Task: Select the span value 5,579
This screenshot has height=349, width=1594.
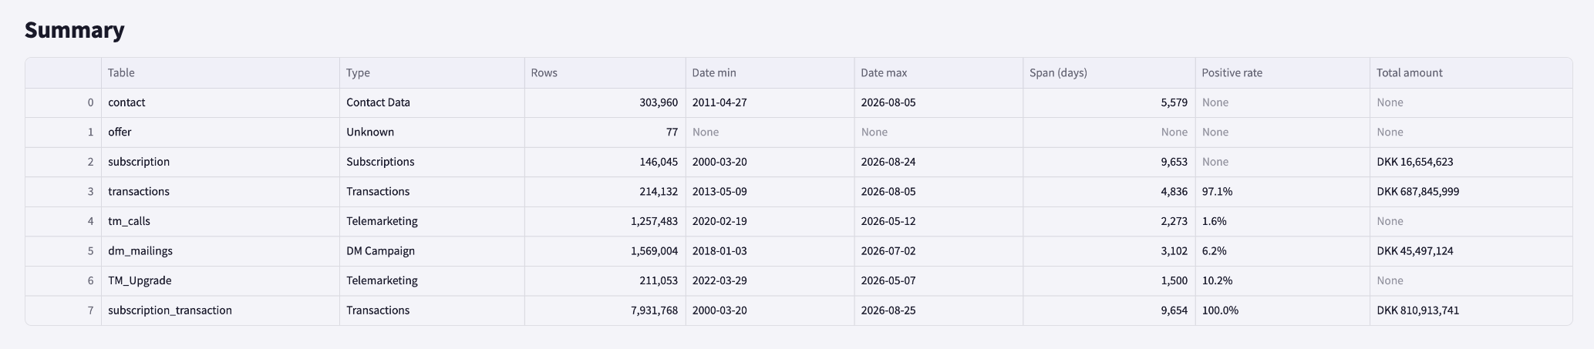Action: [x=1109, y=102]
